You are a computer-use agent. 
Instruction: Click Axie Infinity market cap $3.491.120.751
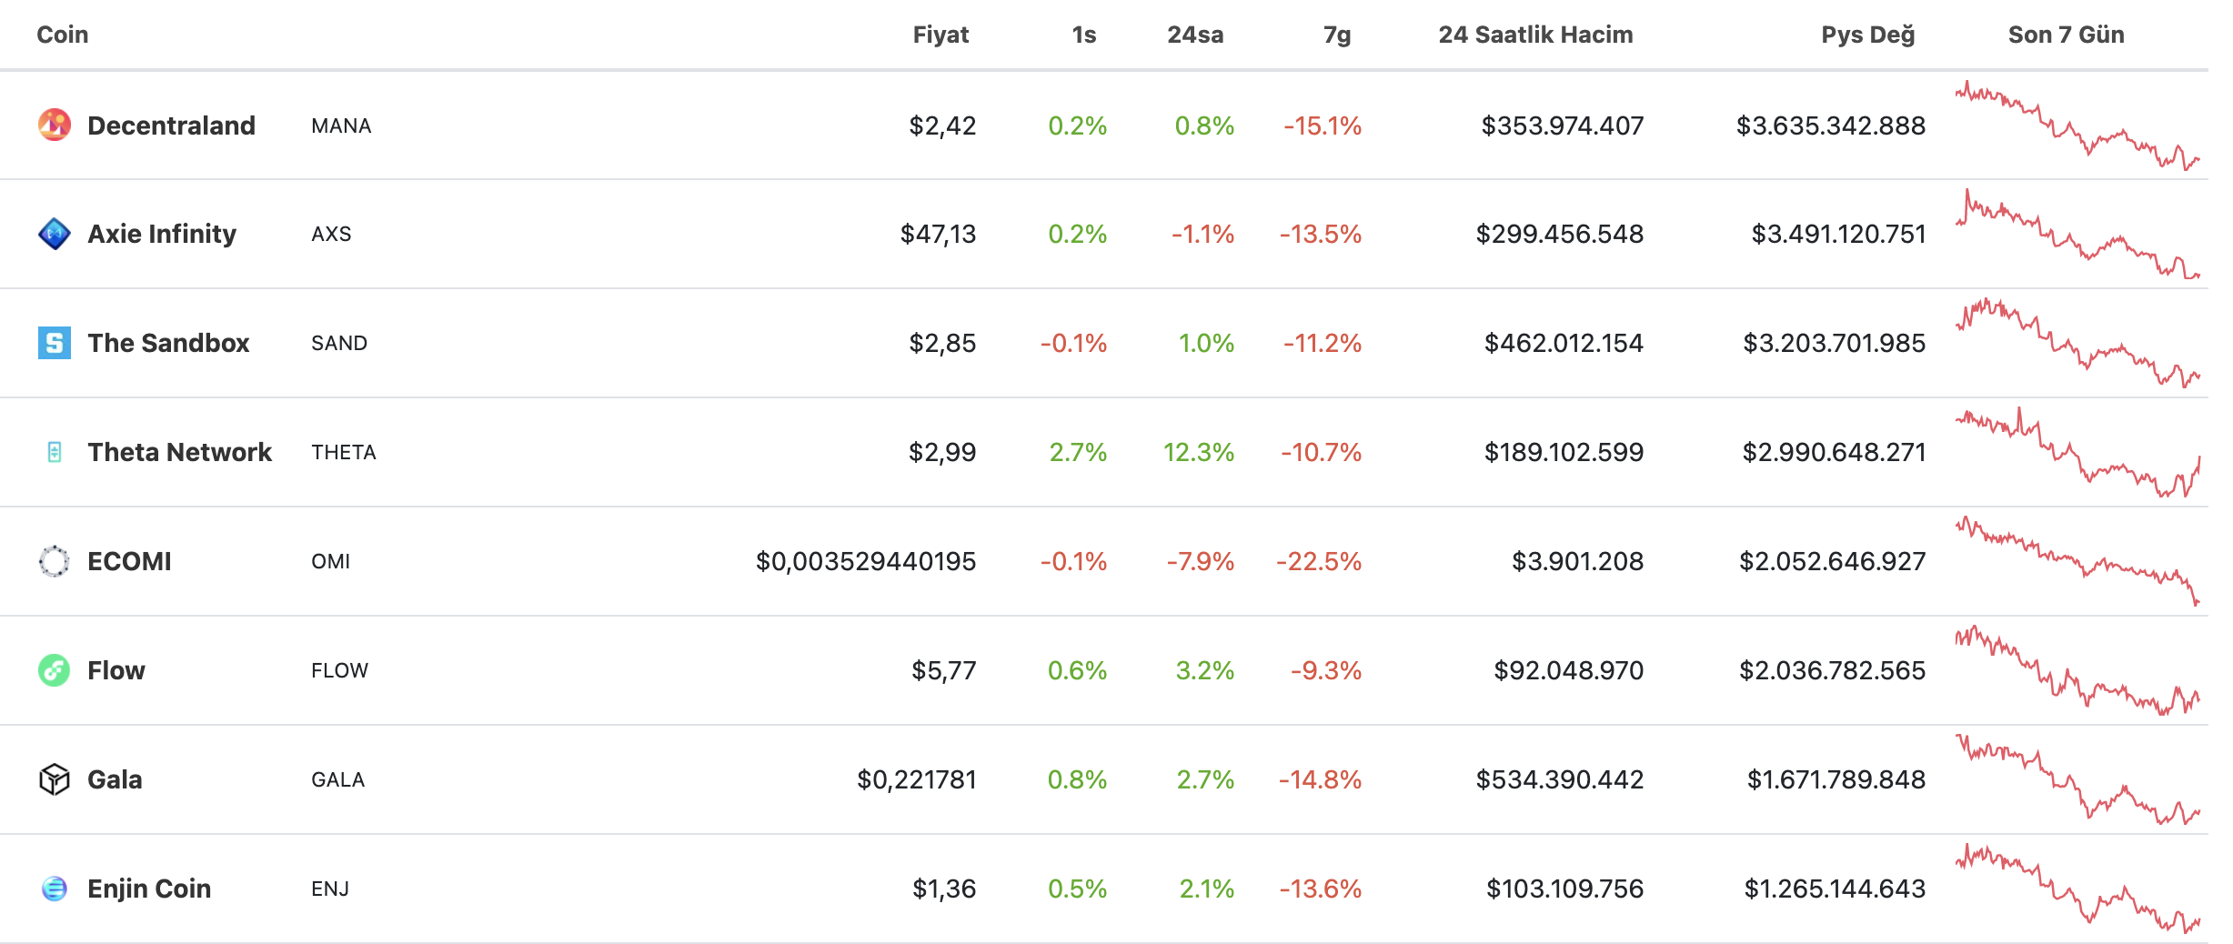pos(1839,235)
